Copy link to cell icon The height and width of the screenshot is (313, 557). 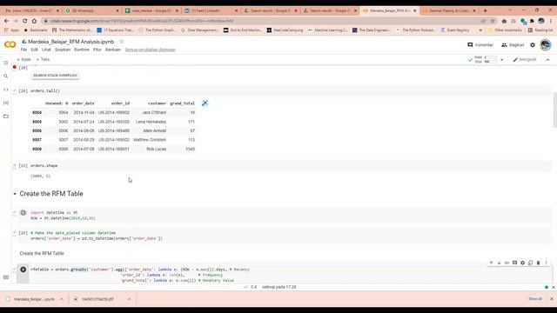point(507,263)
